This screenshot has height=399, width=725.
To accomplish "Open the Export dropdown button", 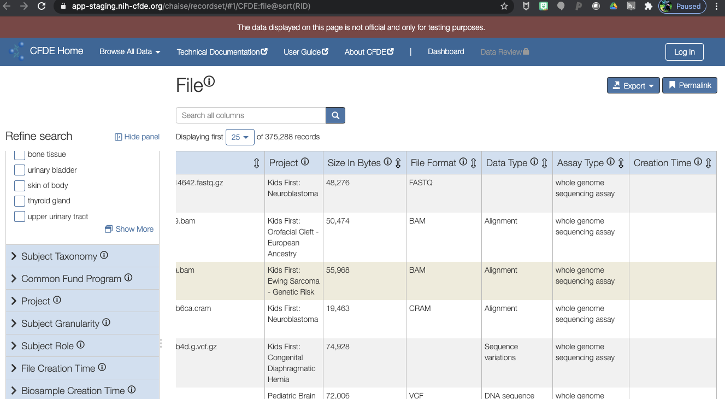I will click(633, 85).
